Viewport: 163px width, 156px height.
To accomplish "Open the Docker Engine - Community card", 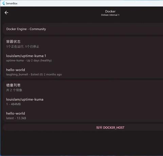I will [83, 29].
